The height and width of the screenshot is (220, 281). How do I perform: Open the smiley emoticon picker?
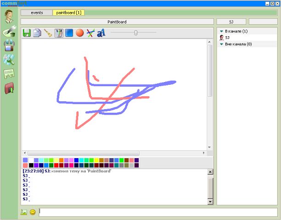pos(33,212)
